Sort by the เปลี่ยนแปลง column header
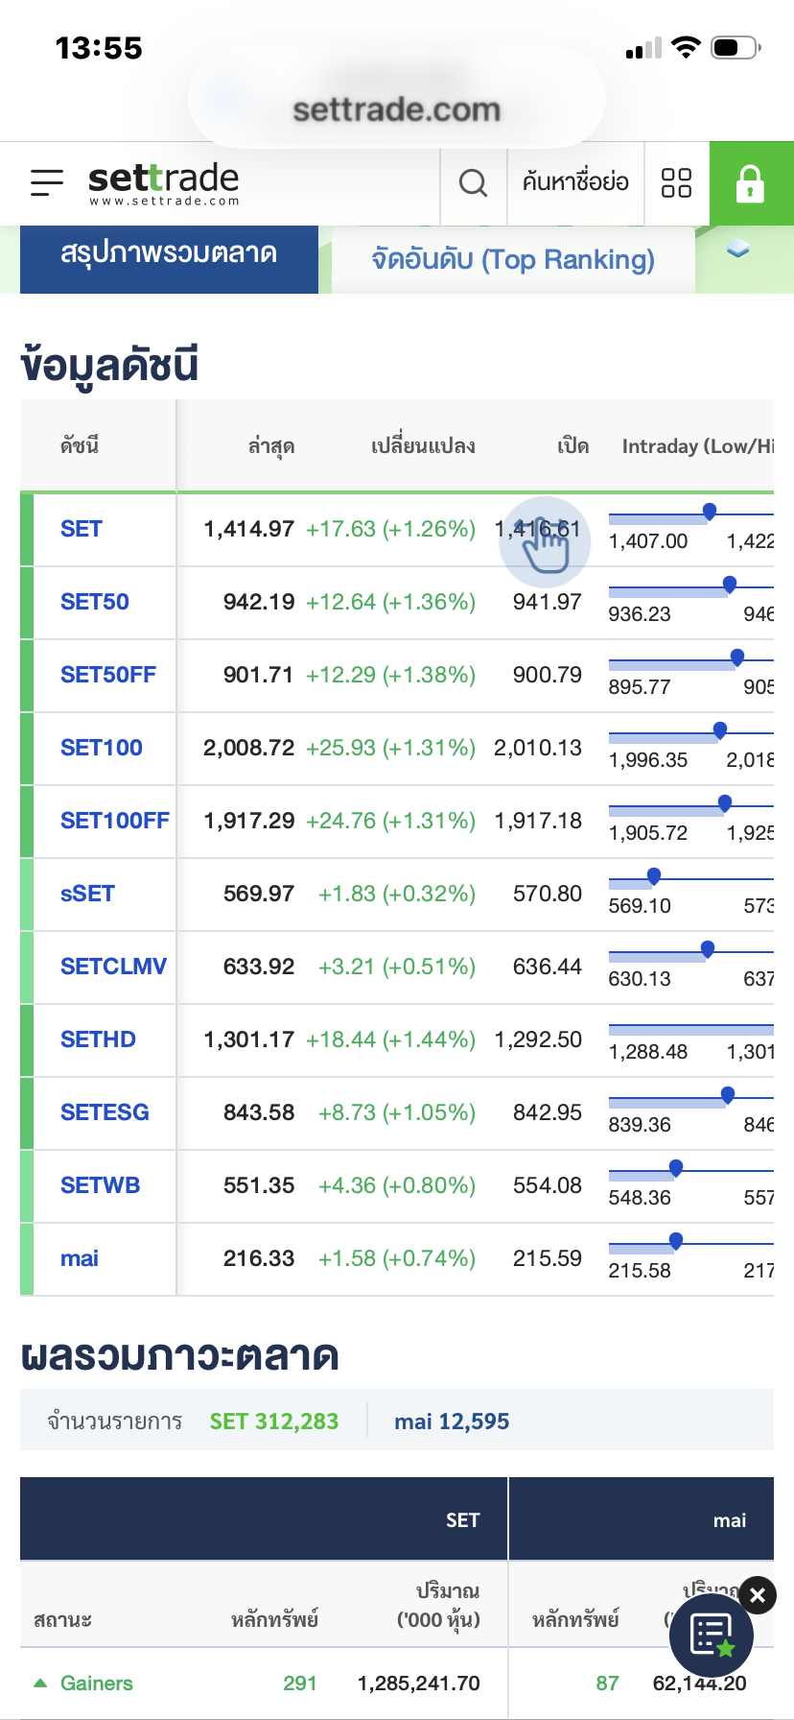This screenshot has height=1720, width=794. click(x=423, y=446)
